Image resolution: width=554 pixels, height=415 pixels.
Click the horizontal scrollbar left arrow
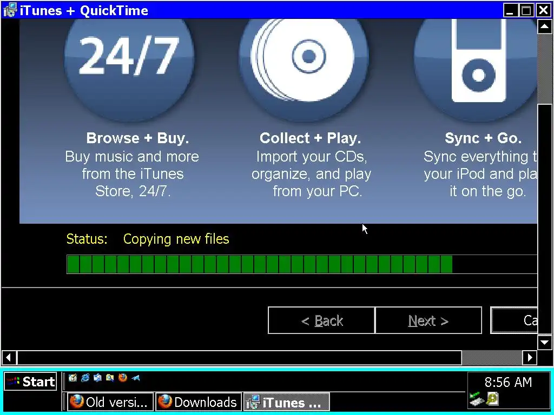point(9,358)
